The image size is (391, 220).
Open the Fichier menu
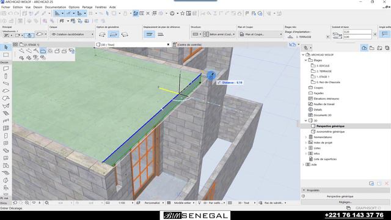click(5, 7)
